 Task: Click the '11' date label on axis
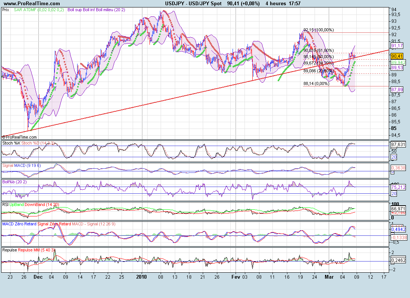click(272, 277)
